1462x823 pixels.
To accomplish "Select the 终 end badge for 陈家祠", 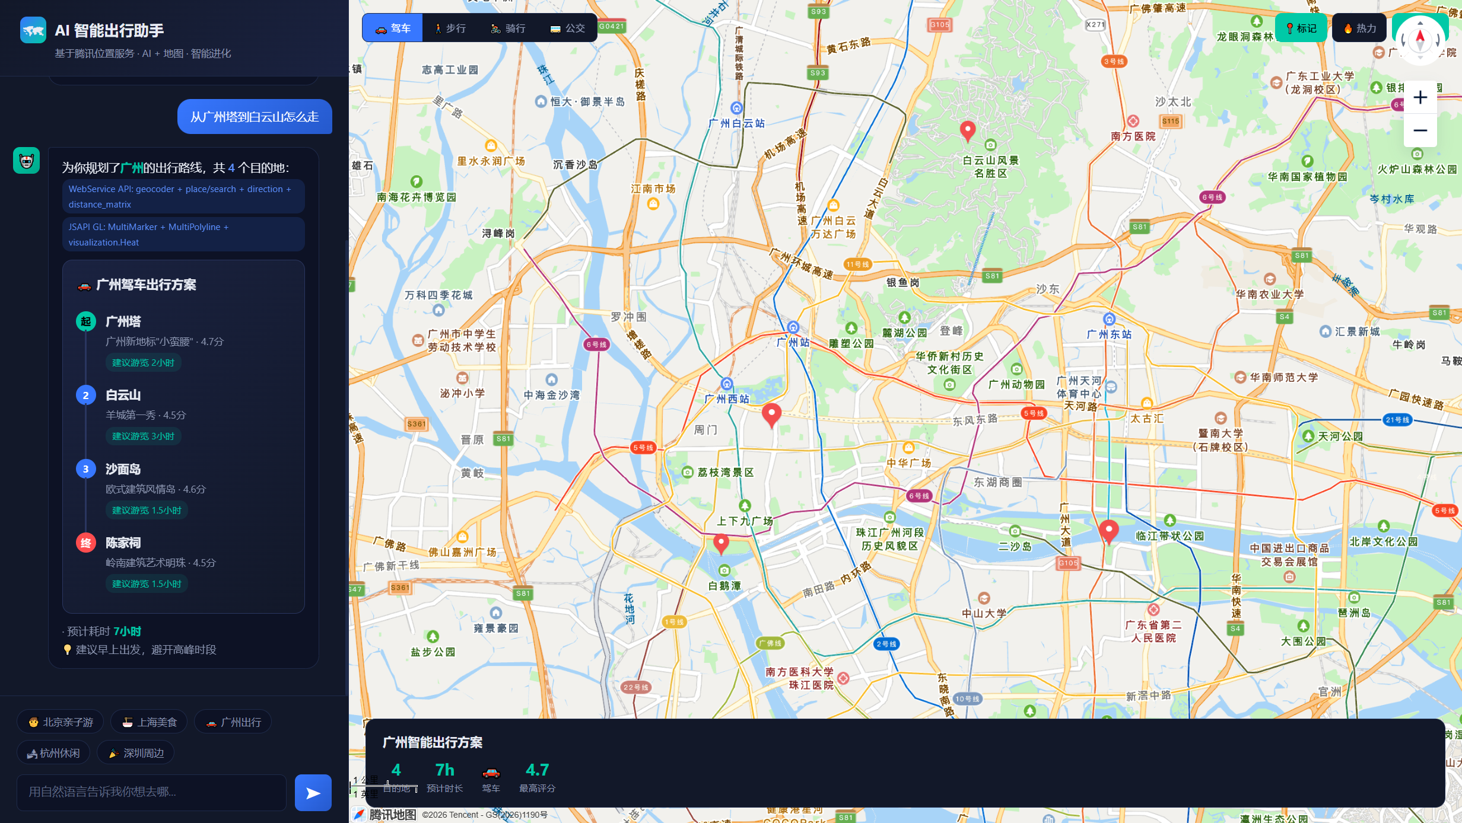I will 86,543.
